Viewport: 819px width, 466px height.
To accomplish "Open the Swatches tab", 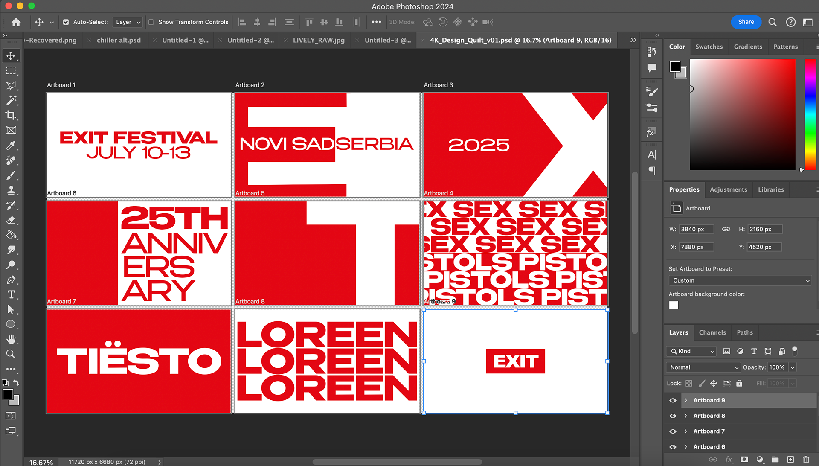I will tap(709, 47).
